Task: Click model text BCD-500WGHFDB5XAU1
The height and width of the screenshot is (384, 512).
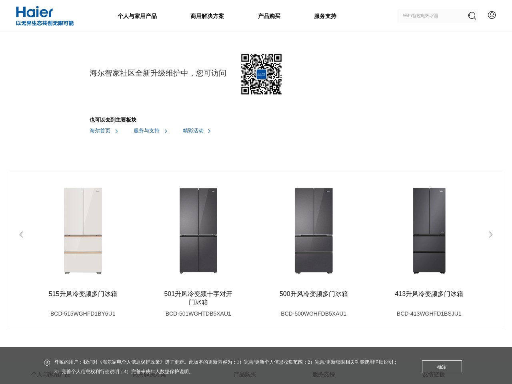Action: pyautogui.click(x=314, y=314)
